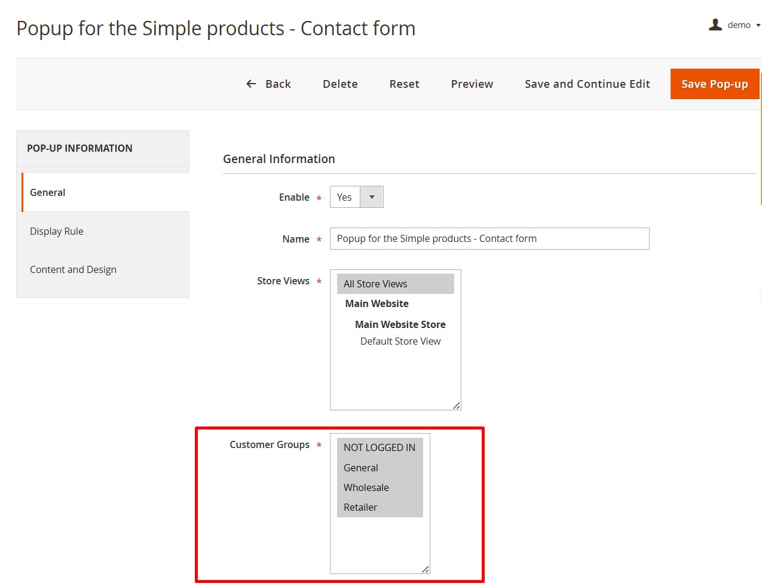The width and height of the screenshot is (762, 586).
Task: Select NOT LOGGED IN customer group
Action: point(379,447)
